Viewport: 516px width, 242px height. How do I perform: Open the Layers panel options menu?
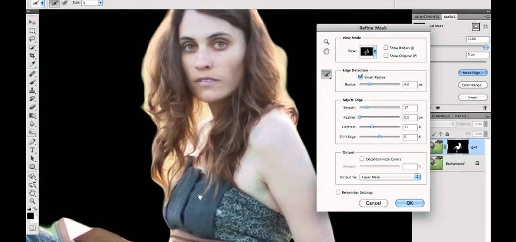pos(487,116)
